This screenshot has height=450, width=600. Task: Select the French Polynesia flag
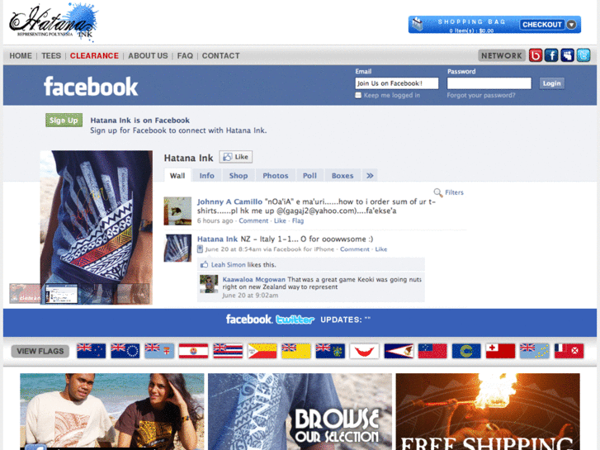pos(193,351)
